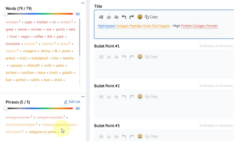Click the word 'gelatin' in Words list
234x141 pixels.
67,73
